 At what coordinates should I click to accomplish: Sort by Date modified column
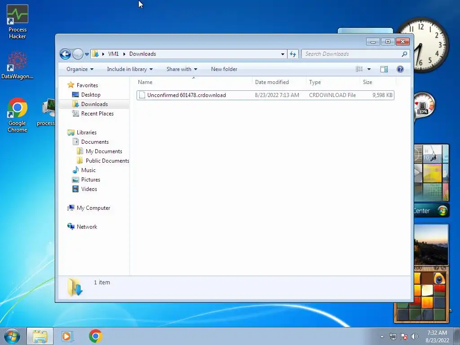[x=279, y=82]
